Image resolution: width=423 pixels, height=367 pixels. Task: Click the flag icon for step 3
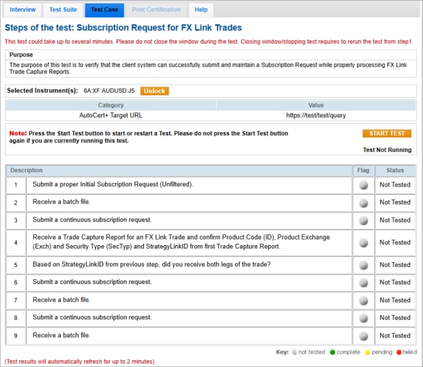tap(363, 220)
